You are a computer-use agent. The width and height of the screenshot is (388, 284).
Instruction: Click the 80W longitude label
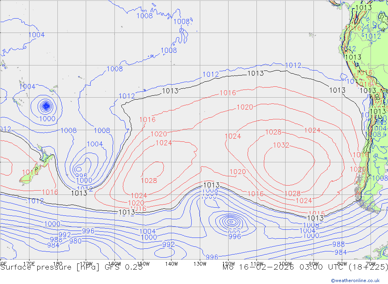(x=342, y=264)
